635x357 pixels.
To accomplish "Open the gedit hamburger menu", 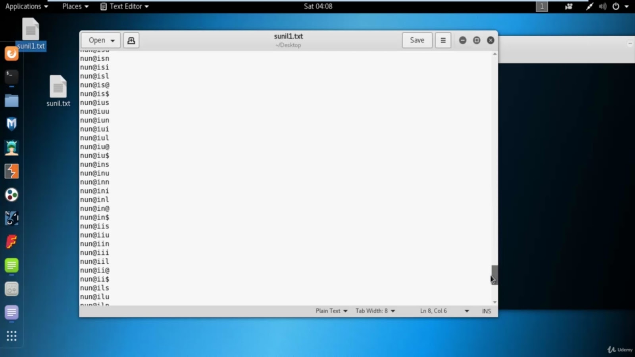I will (443, 40).
